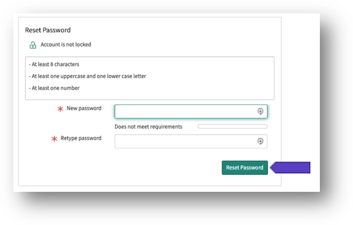Viewport: 353px width, 225px height.
Task: Click the purple arrow pointing at button
Action: pyautogui.click(x=290, y=168)
